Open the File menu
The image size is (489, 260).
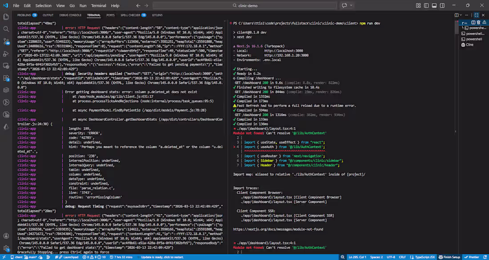coord(16,6)
